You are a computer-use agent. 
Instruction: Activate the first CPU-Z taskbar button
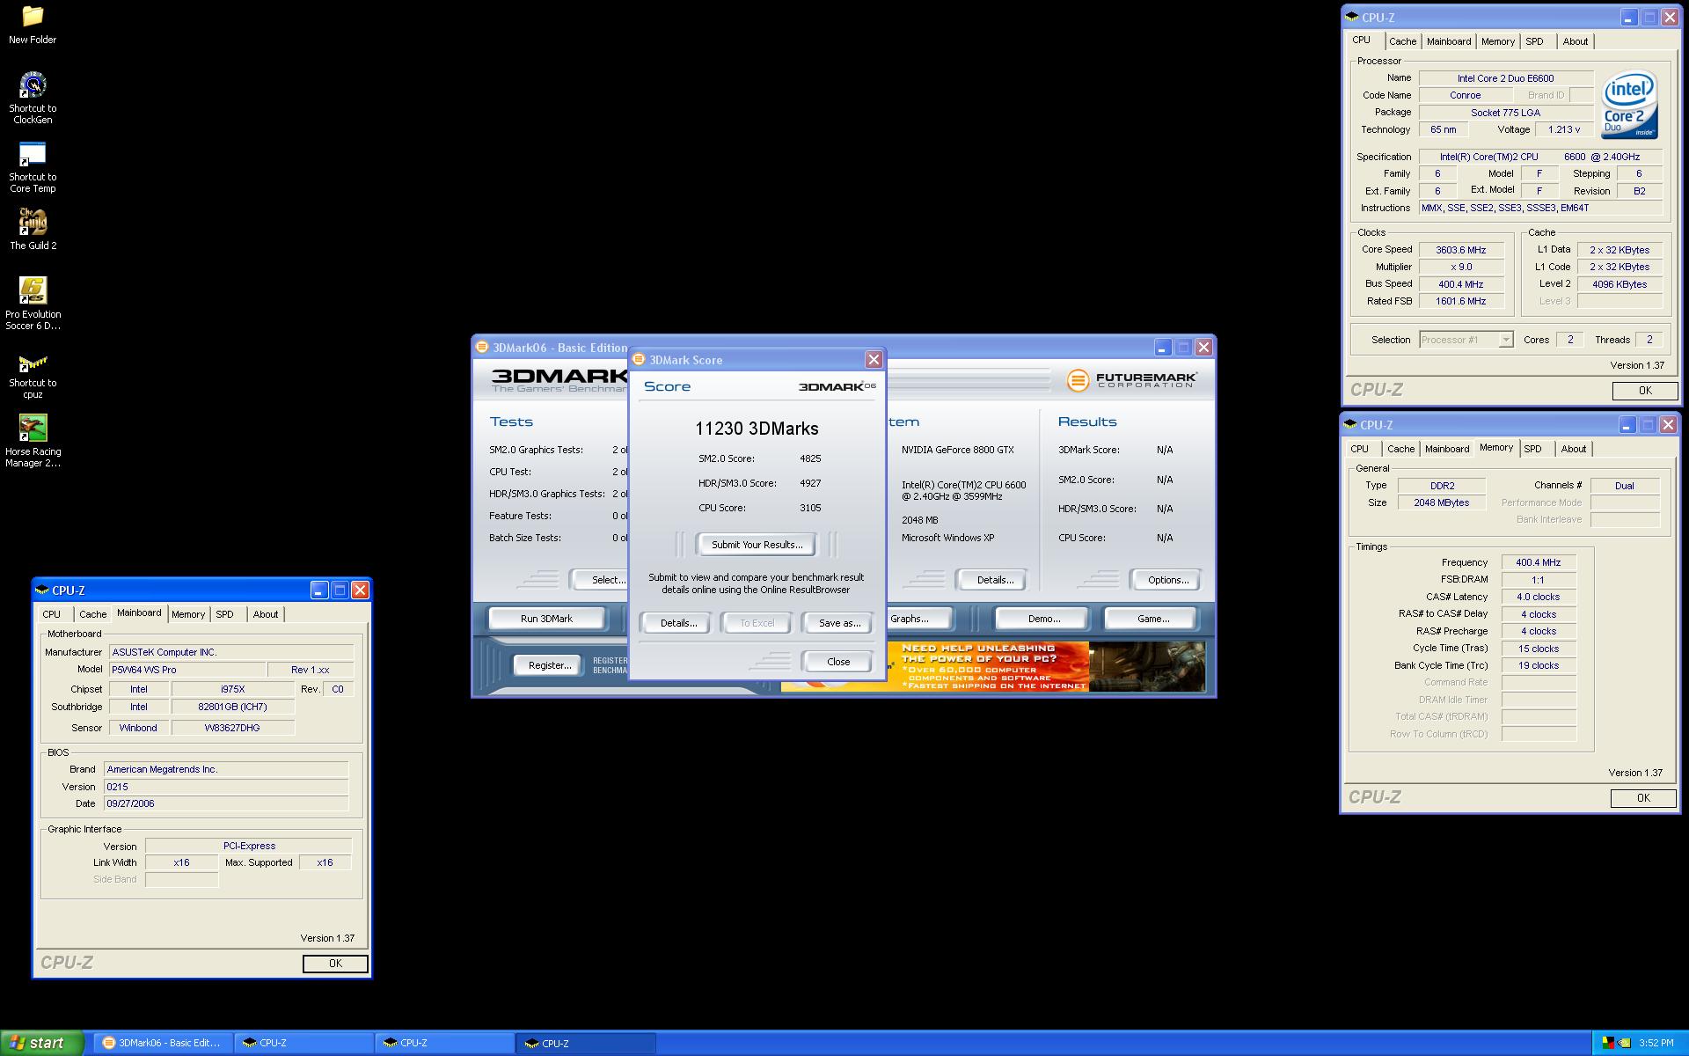pos(303,1043)
